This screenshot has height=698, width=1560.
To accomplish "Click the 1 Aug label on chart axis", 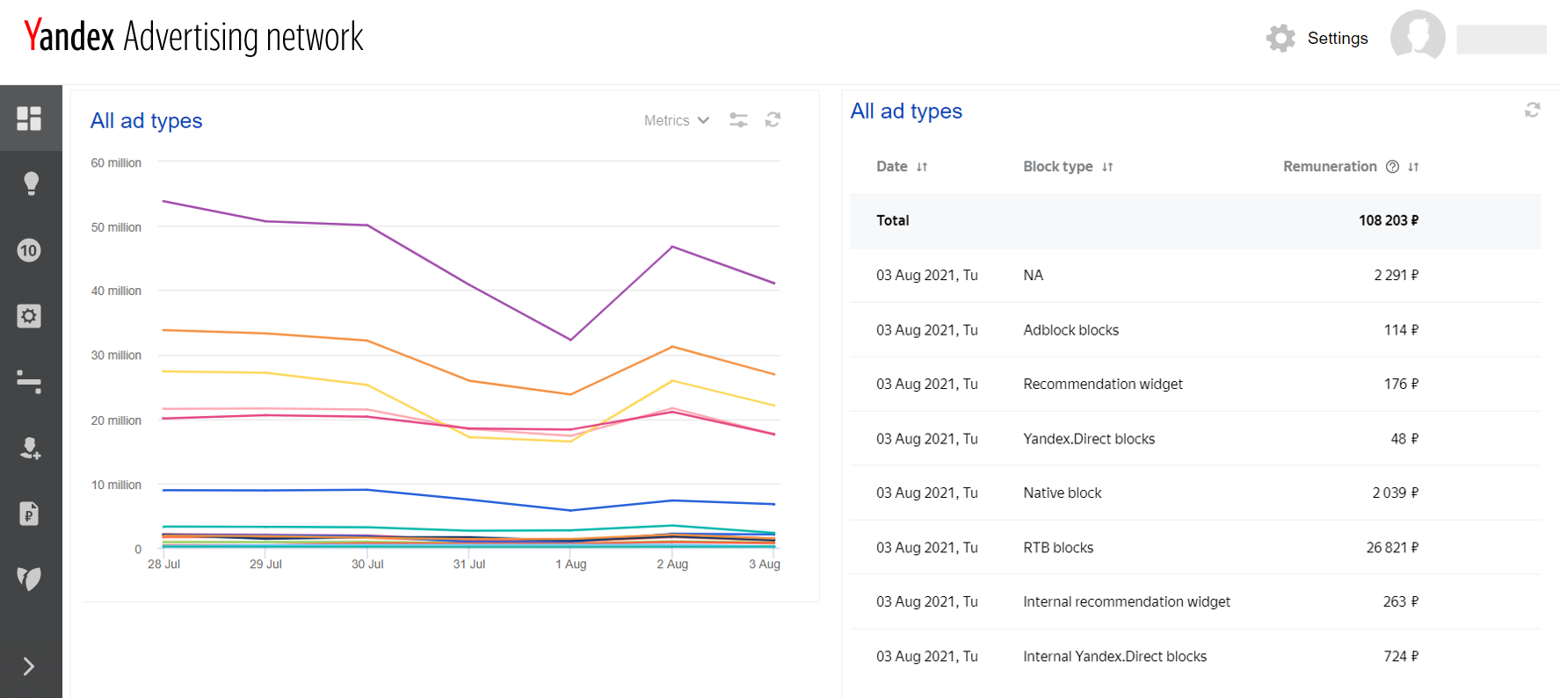I will click(571, 565).
